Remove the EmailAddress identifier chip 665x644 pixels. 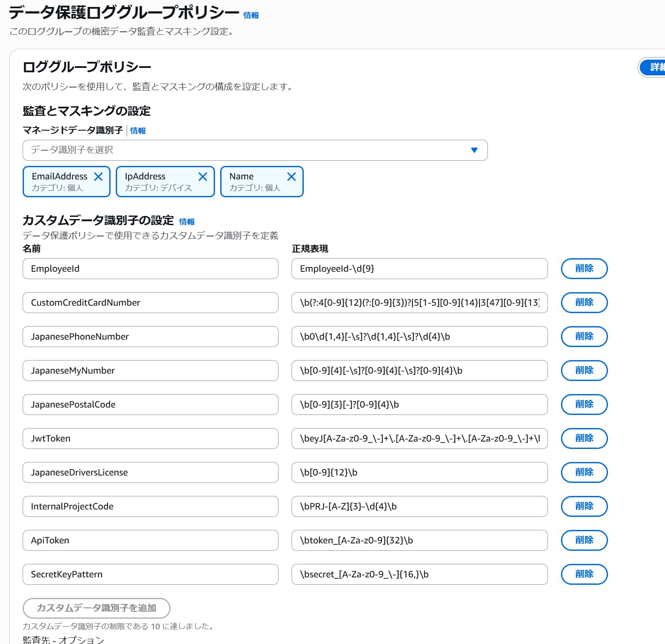pos(98,176)
